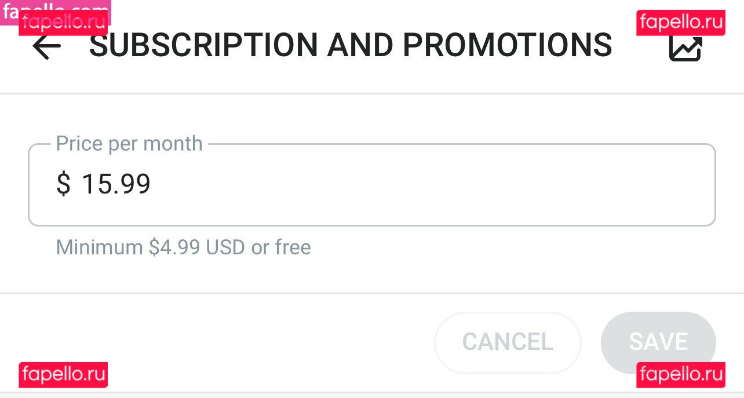Click the top-left fapello.ru watermark badge
744x398 pixels.
63,24
